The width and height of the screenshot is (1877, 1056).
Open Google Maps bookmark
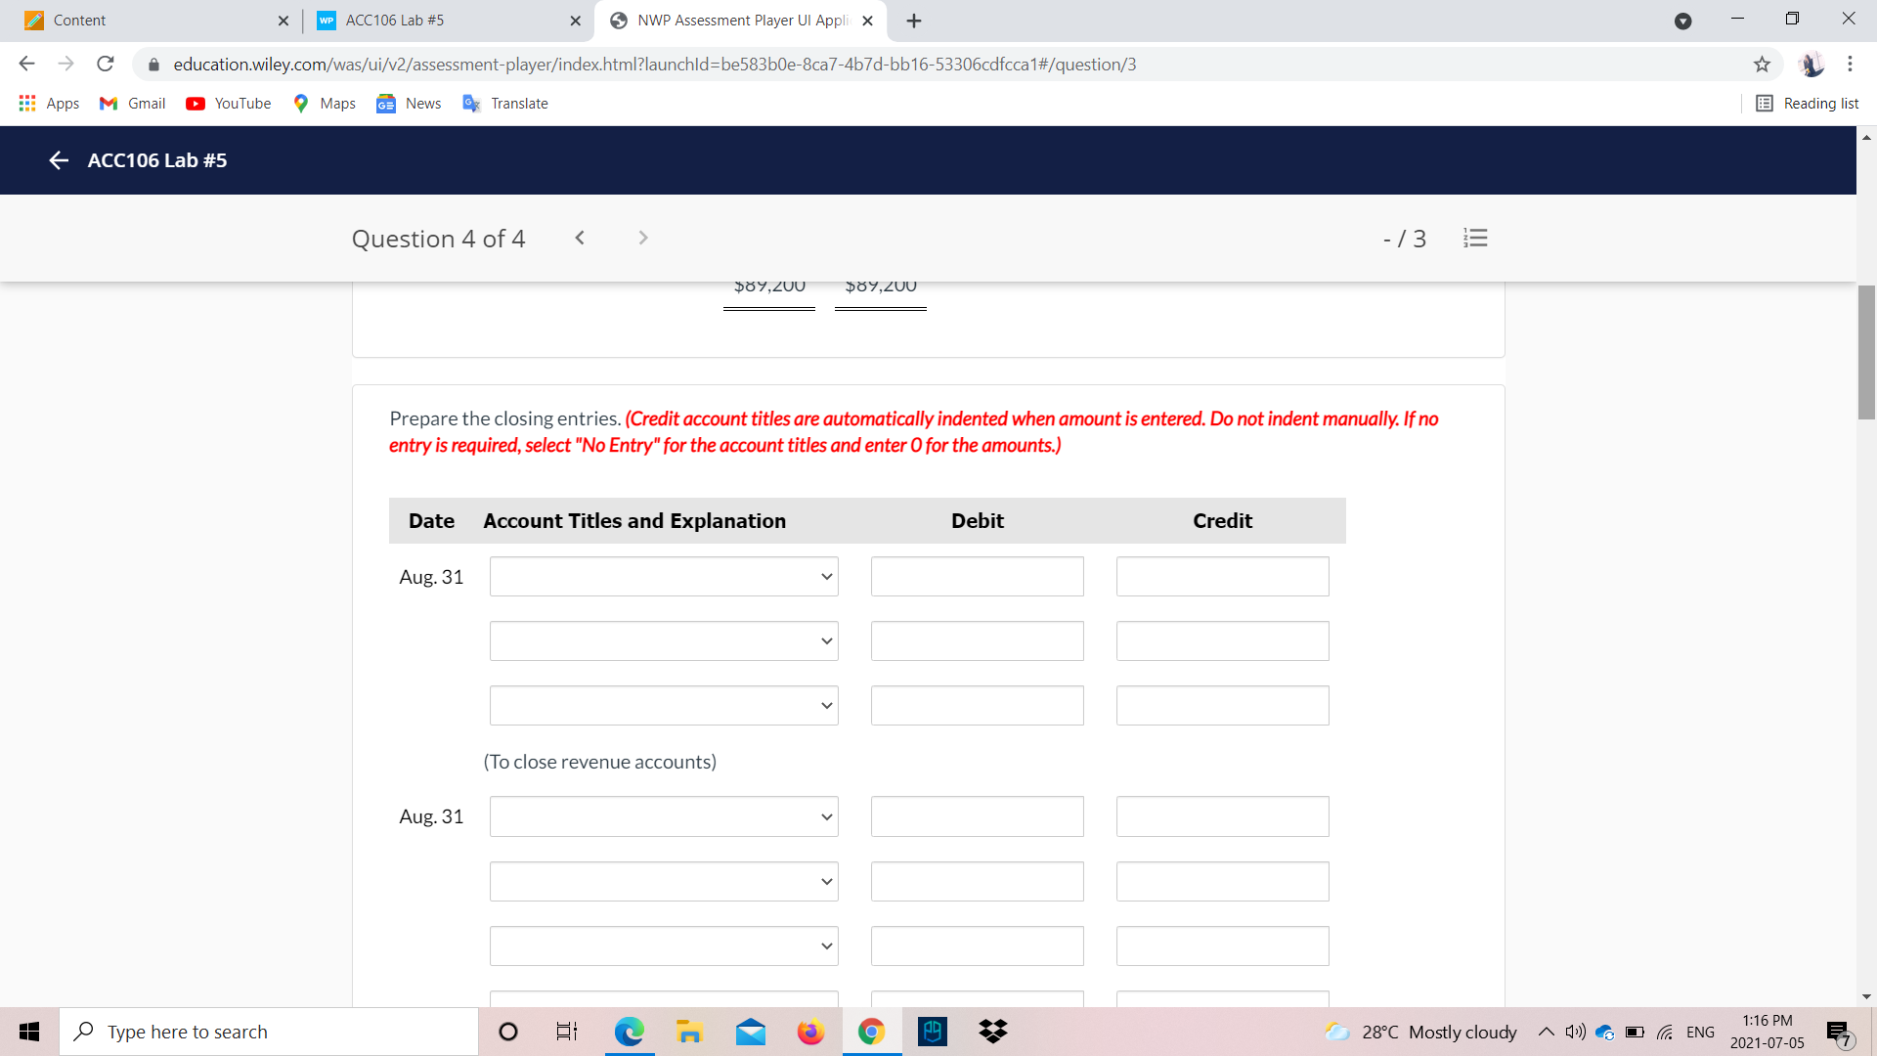tap(324, 103)
